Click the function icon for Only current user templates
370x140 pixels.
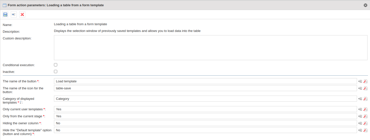366,109
